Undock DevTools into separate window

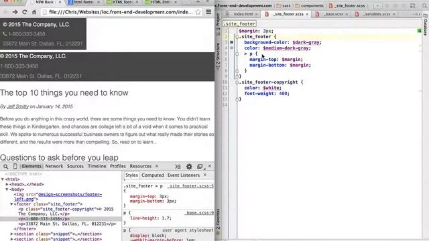(200, 167)
